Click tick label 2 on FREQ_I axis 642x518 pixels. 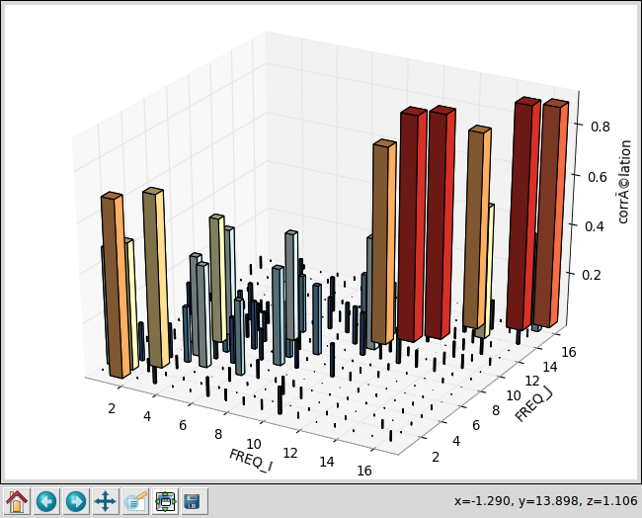pyautogui.click(x=113, y=407)
